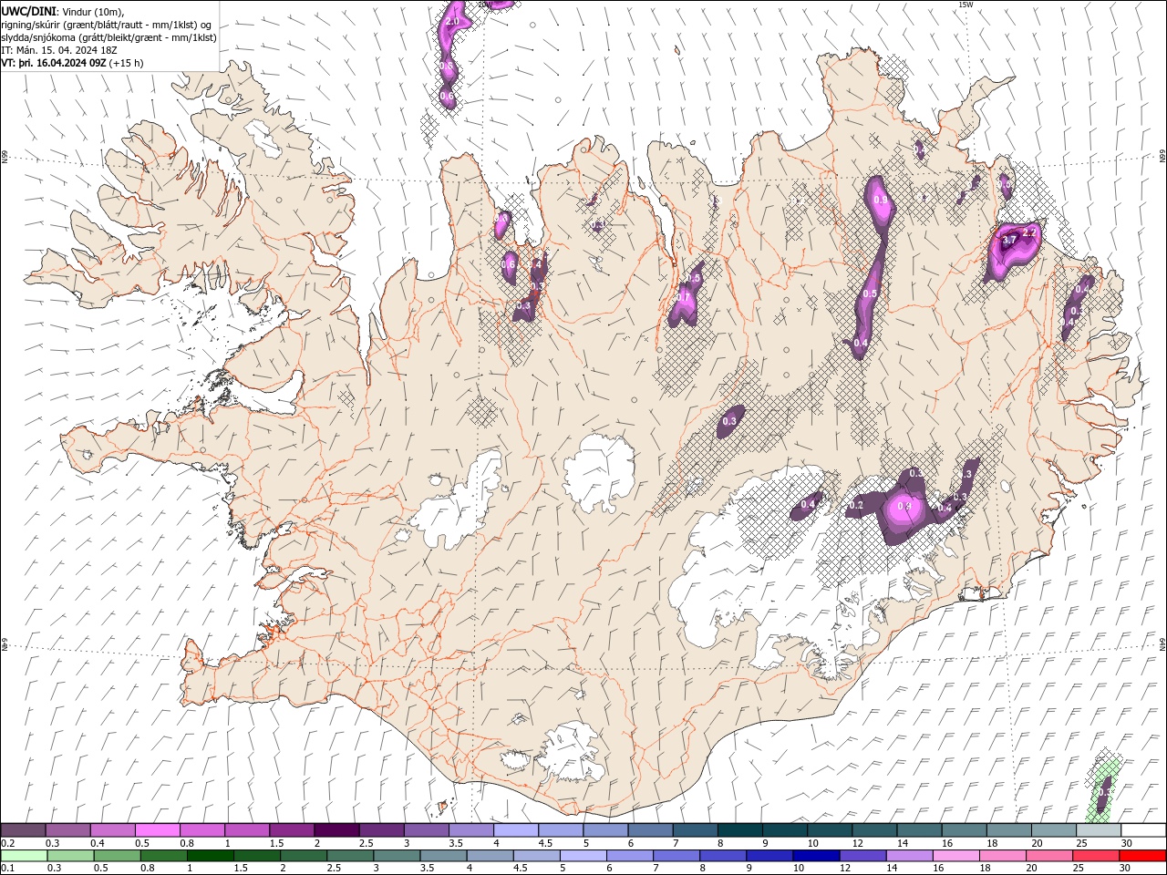Select the pale green 0.1 legend swatch
Screen dimensions: 1167x875
tap(24, 856)
